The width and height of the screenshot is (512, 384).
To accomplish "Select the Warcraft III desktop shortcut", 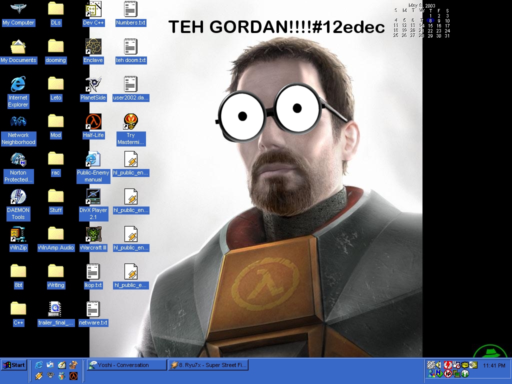I will pos(93,239).
